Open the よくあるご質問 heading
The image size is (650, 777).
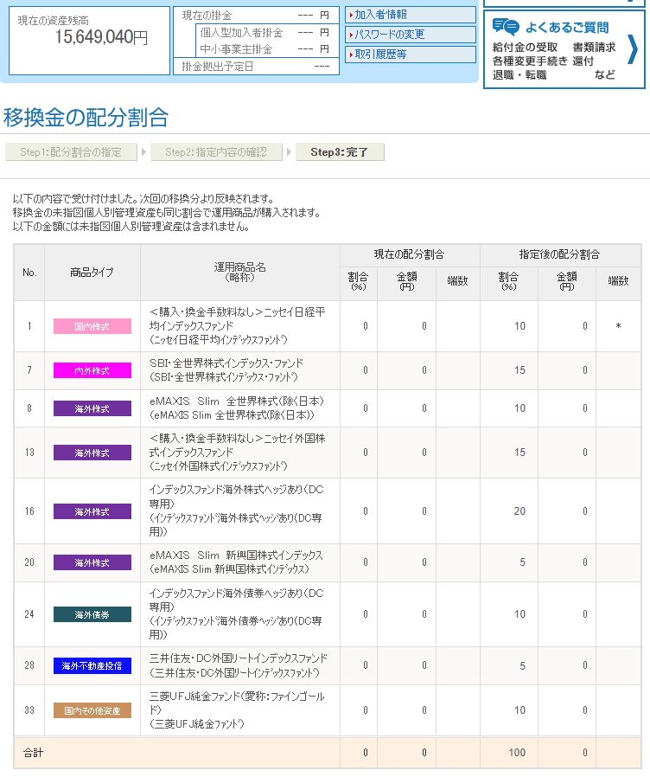point(566,27)
